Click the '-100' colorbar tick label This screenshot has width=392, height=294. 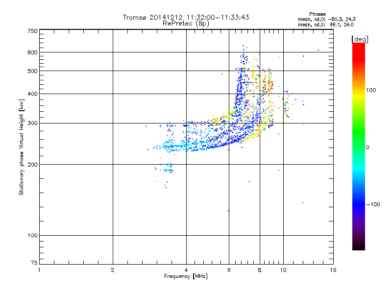point(373,204)
